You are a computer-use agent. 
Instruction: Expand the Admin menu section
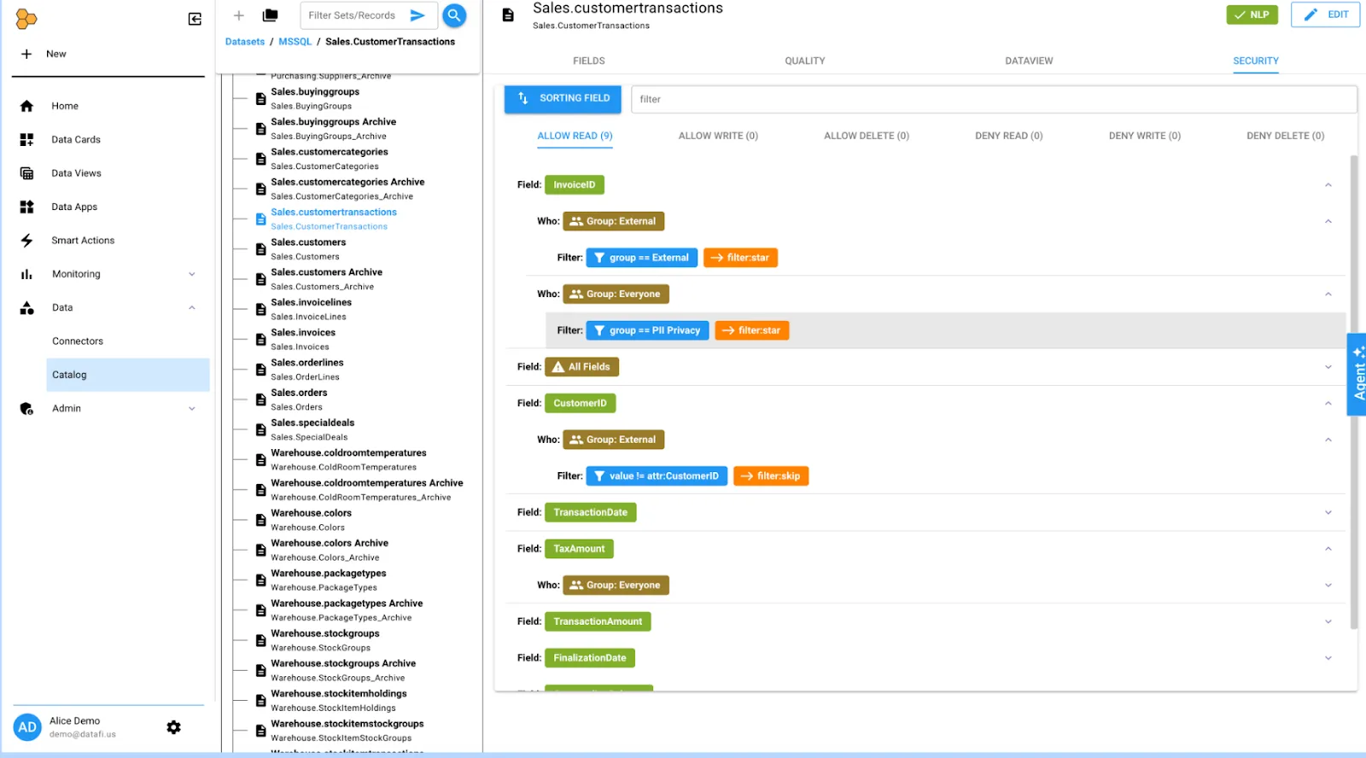pos(192,409)
